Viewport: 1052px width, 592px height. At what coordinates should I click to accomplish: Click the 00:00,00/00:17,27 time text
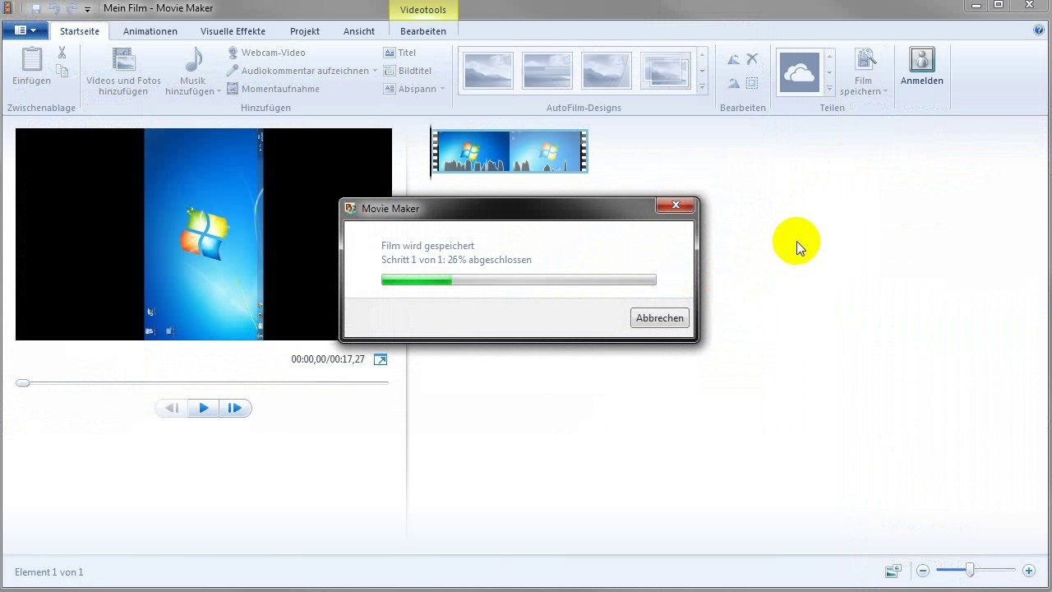point(328,359)
